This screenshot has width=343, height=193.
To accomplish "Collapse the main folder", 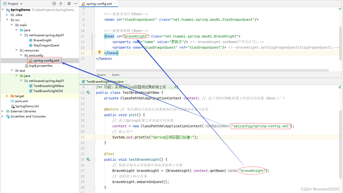I will [x=12, y=25].
